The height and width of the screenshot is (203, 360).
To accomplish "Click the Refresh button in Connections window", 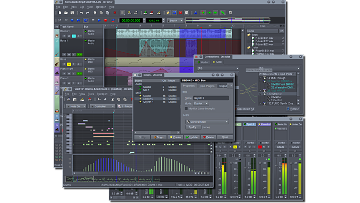I will pyautogui.click(x=293, y=109).
